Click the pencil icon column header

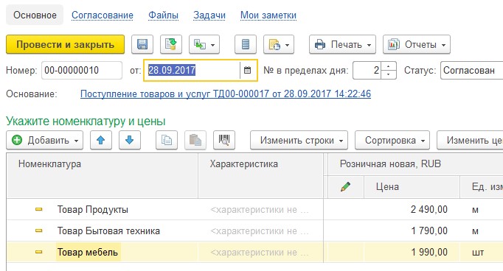[346, 187]
